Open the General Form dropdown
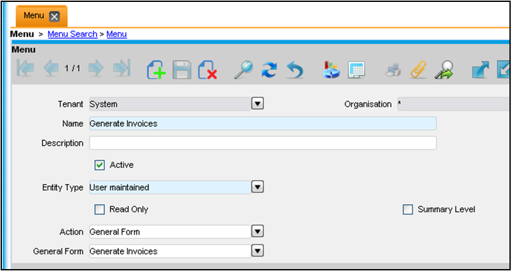The width and height of the screenshot is (512, 271). (x=257, y=251)
